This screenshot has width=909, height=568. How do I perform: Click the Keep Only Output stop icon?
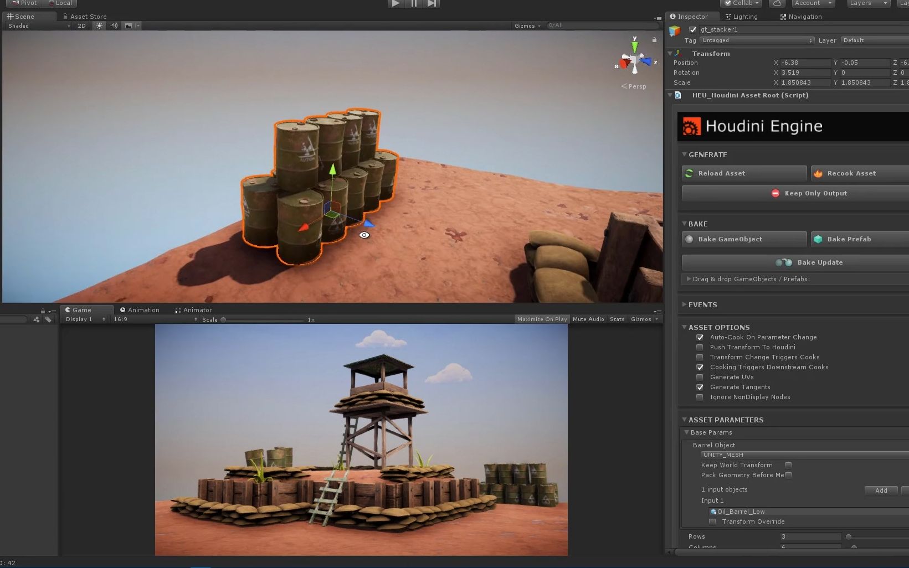pos(775,193)
